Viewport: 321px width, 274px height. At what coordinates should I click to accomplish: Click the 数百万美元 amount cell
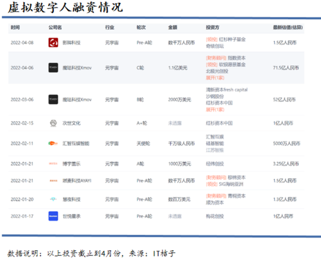[179, 200]
